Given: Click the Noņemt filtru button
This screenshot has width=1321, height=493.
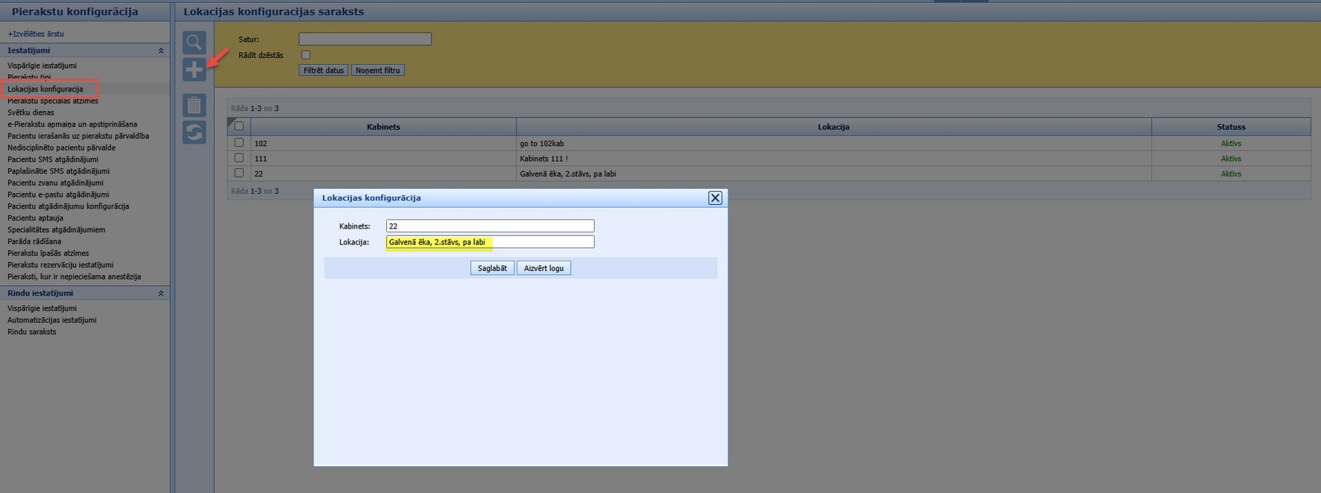Looking at the screenshot, I should (x=378, y=70).
